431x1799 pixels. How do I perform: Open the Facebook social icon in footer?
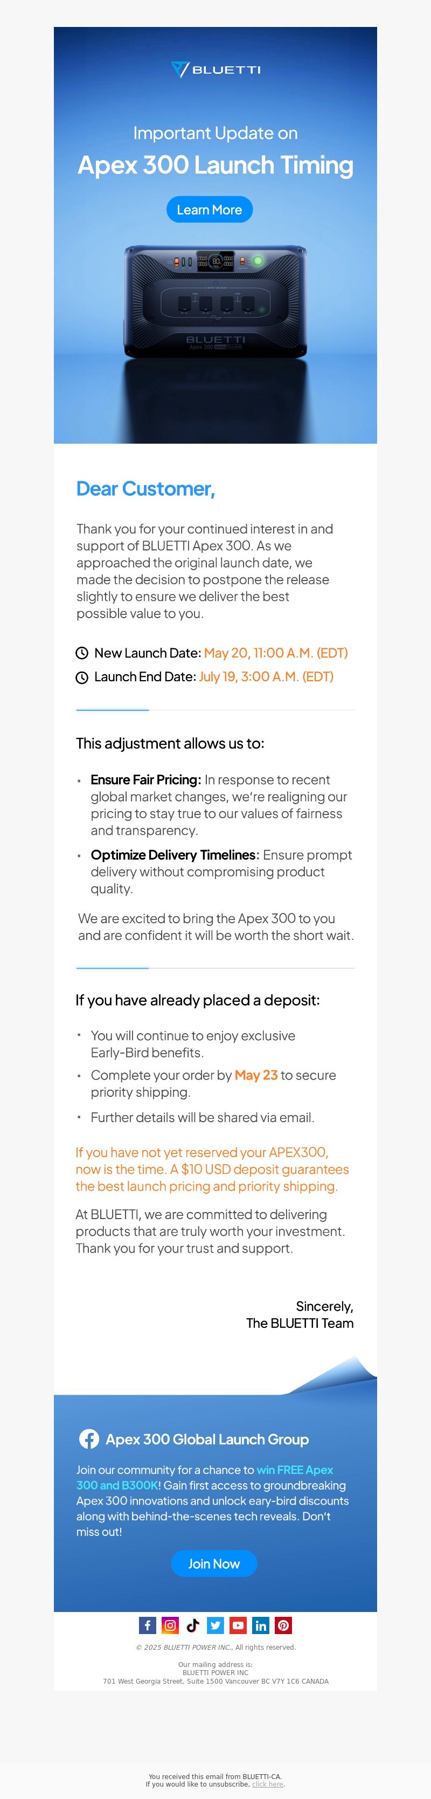point(148,1625)
